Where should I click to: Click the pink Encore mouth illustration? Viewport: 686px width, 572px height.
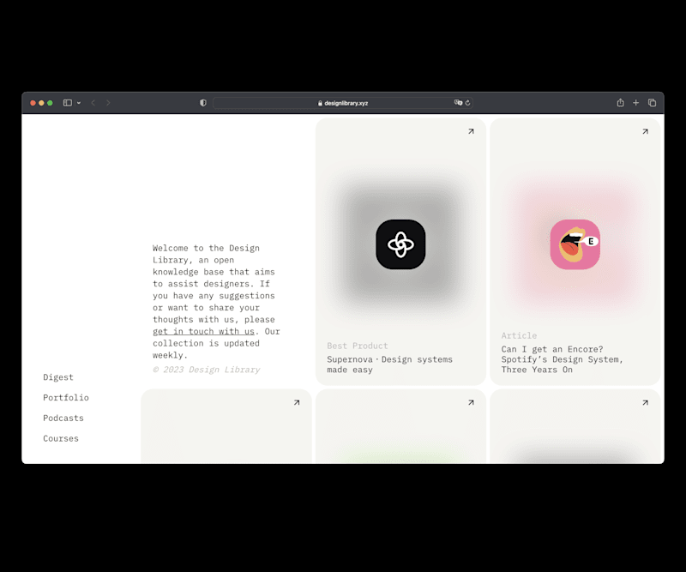tap(575, 244)
